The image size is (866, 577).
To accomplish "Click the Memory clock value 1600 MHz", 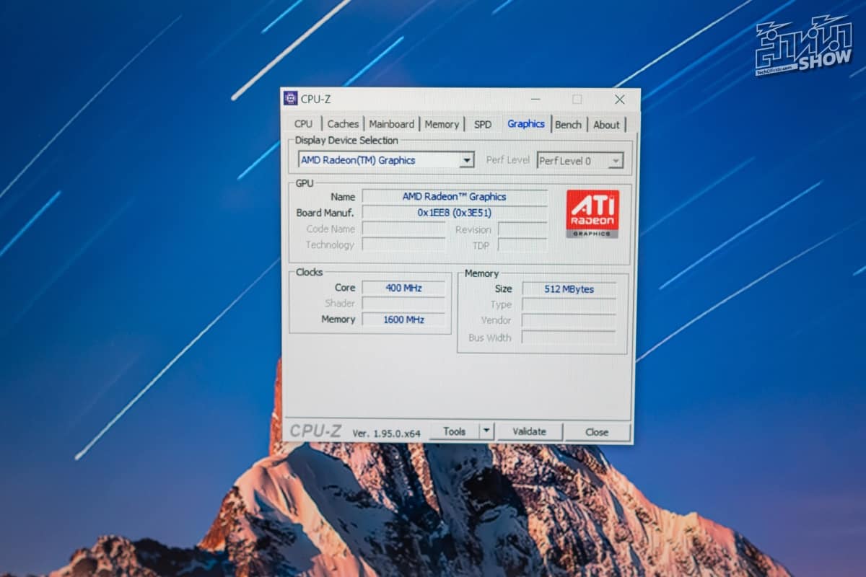I will [404, 319].
